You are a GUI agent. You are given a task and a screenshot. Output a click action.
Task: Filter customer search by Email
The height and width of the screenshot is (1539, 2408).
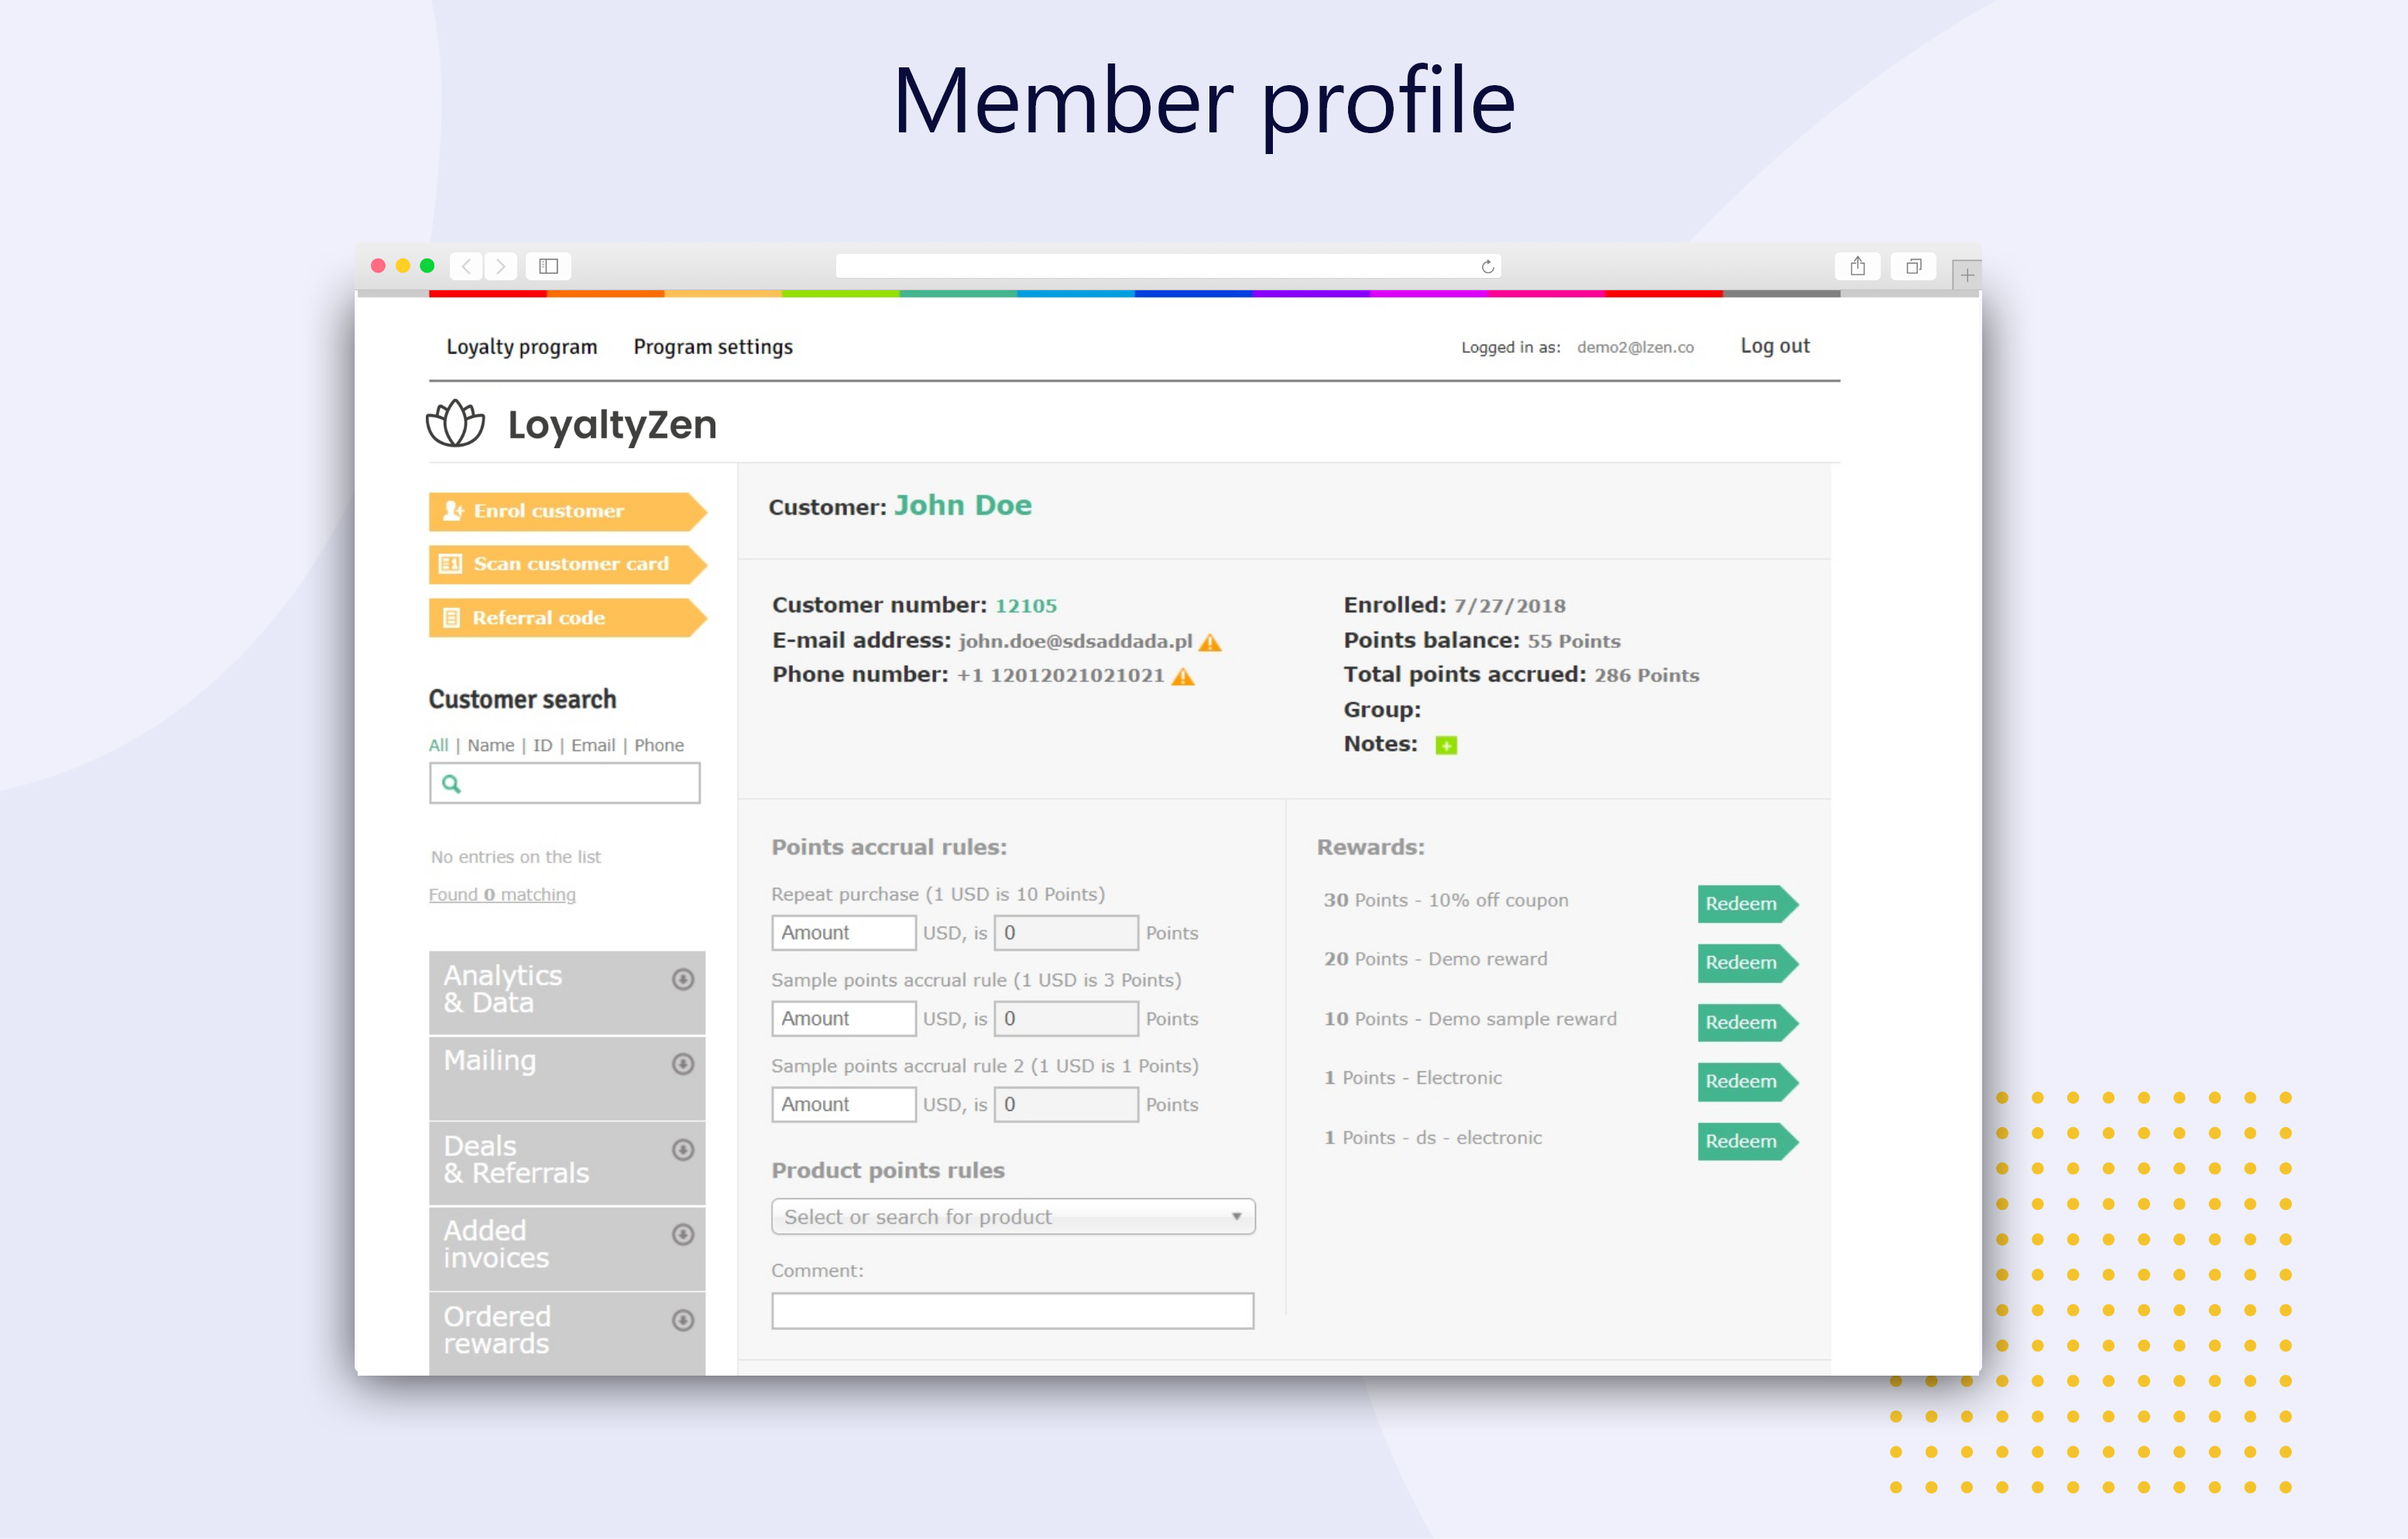pos(593,746)
